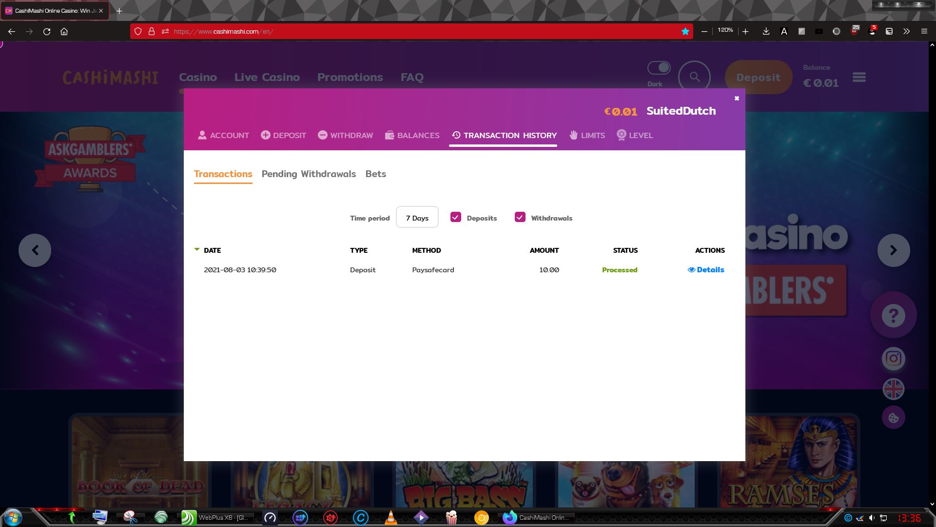The image size is (936, 527).
Task: Select the Transactions sub-tab
Action: click(223, 174)
